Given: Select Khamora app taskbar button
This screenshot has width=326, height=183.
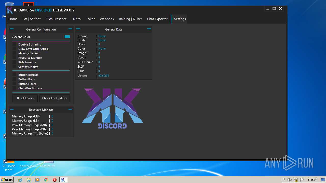Looking at the screenshot, I should point(63,180).
